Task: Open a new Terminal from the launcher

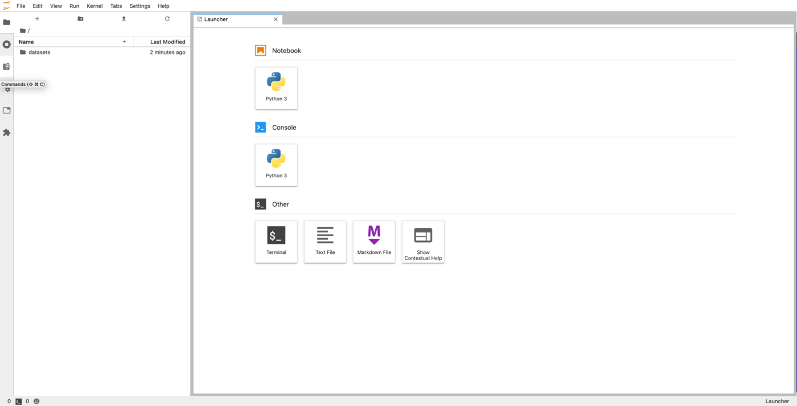Action: coord(276,241)
